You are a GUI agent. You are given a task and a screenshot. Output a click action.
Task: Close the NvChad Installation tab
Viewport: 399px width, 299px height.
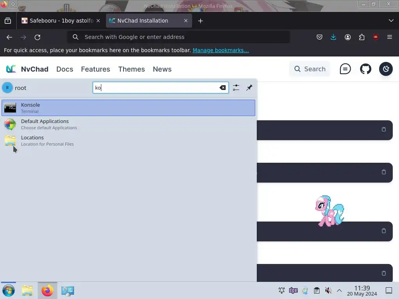pos(186,21)
